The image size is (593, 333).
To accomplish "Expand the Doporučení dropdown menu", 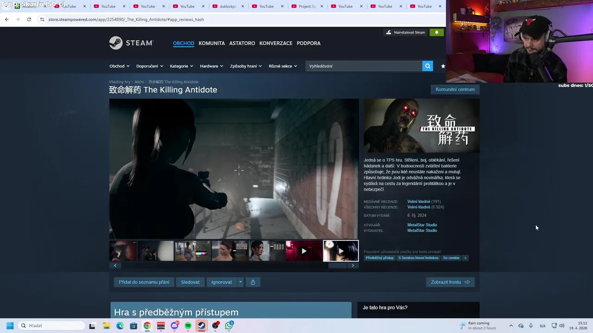I will point(150,66).
